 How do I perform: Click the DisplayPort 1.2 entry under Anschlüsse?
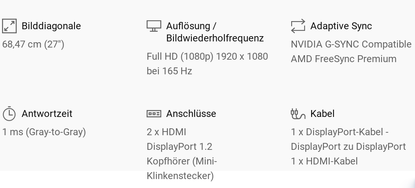click(x=179, y=147)
